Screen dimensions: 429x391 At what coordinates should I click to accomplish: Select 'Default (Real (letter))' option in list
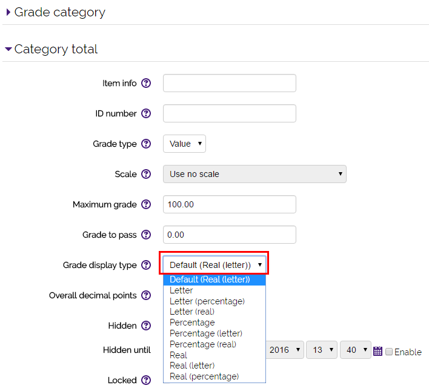point(215,280)
